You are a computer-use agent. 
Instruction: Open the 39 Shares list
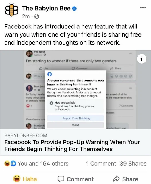pos(133,164)
